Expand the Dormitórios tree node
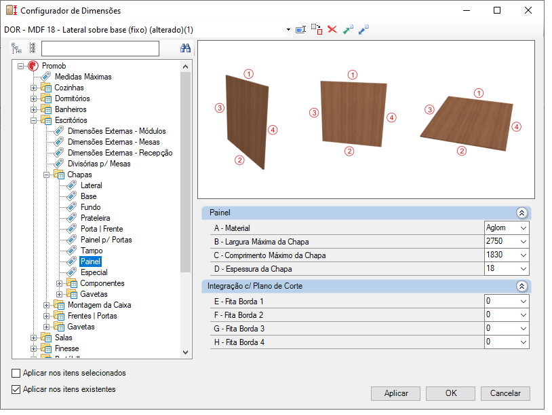The height and width of the screenshot is (415, 552). pos(33,98)
